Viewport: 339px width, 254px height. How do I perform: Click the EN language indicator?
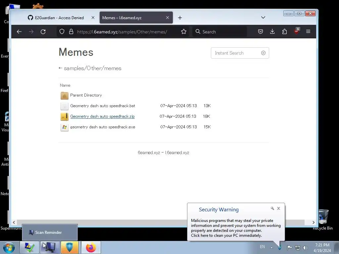coord(262,247)
